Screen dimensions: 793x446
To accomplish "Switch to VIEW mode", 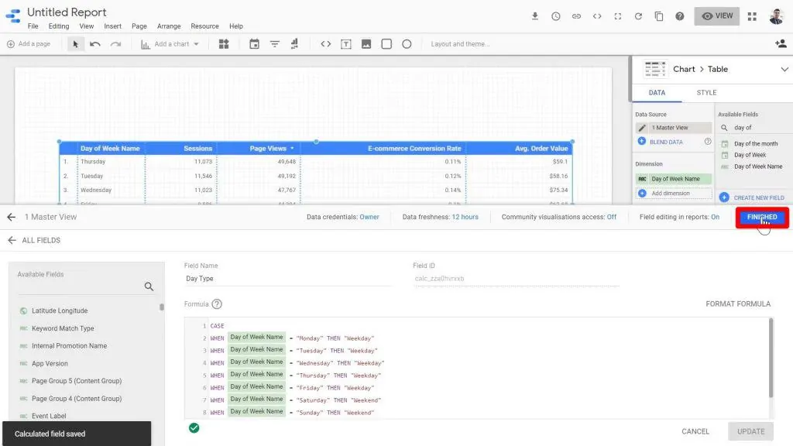I will pyautogui.click(x=716, y=15).
